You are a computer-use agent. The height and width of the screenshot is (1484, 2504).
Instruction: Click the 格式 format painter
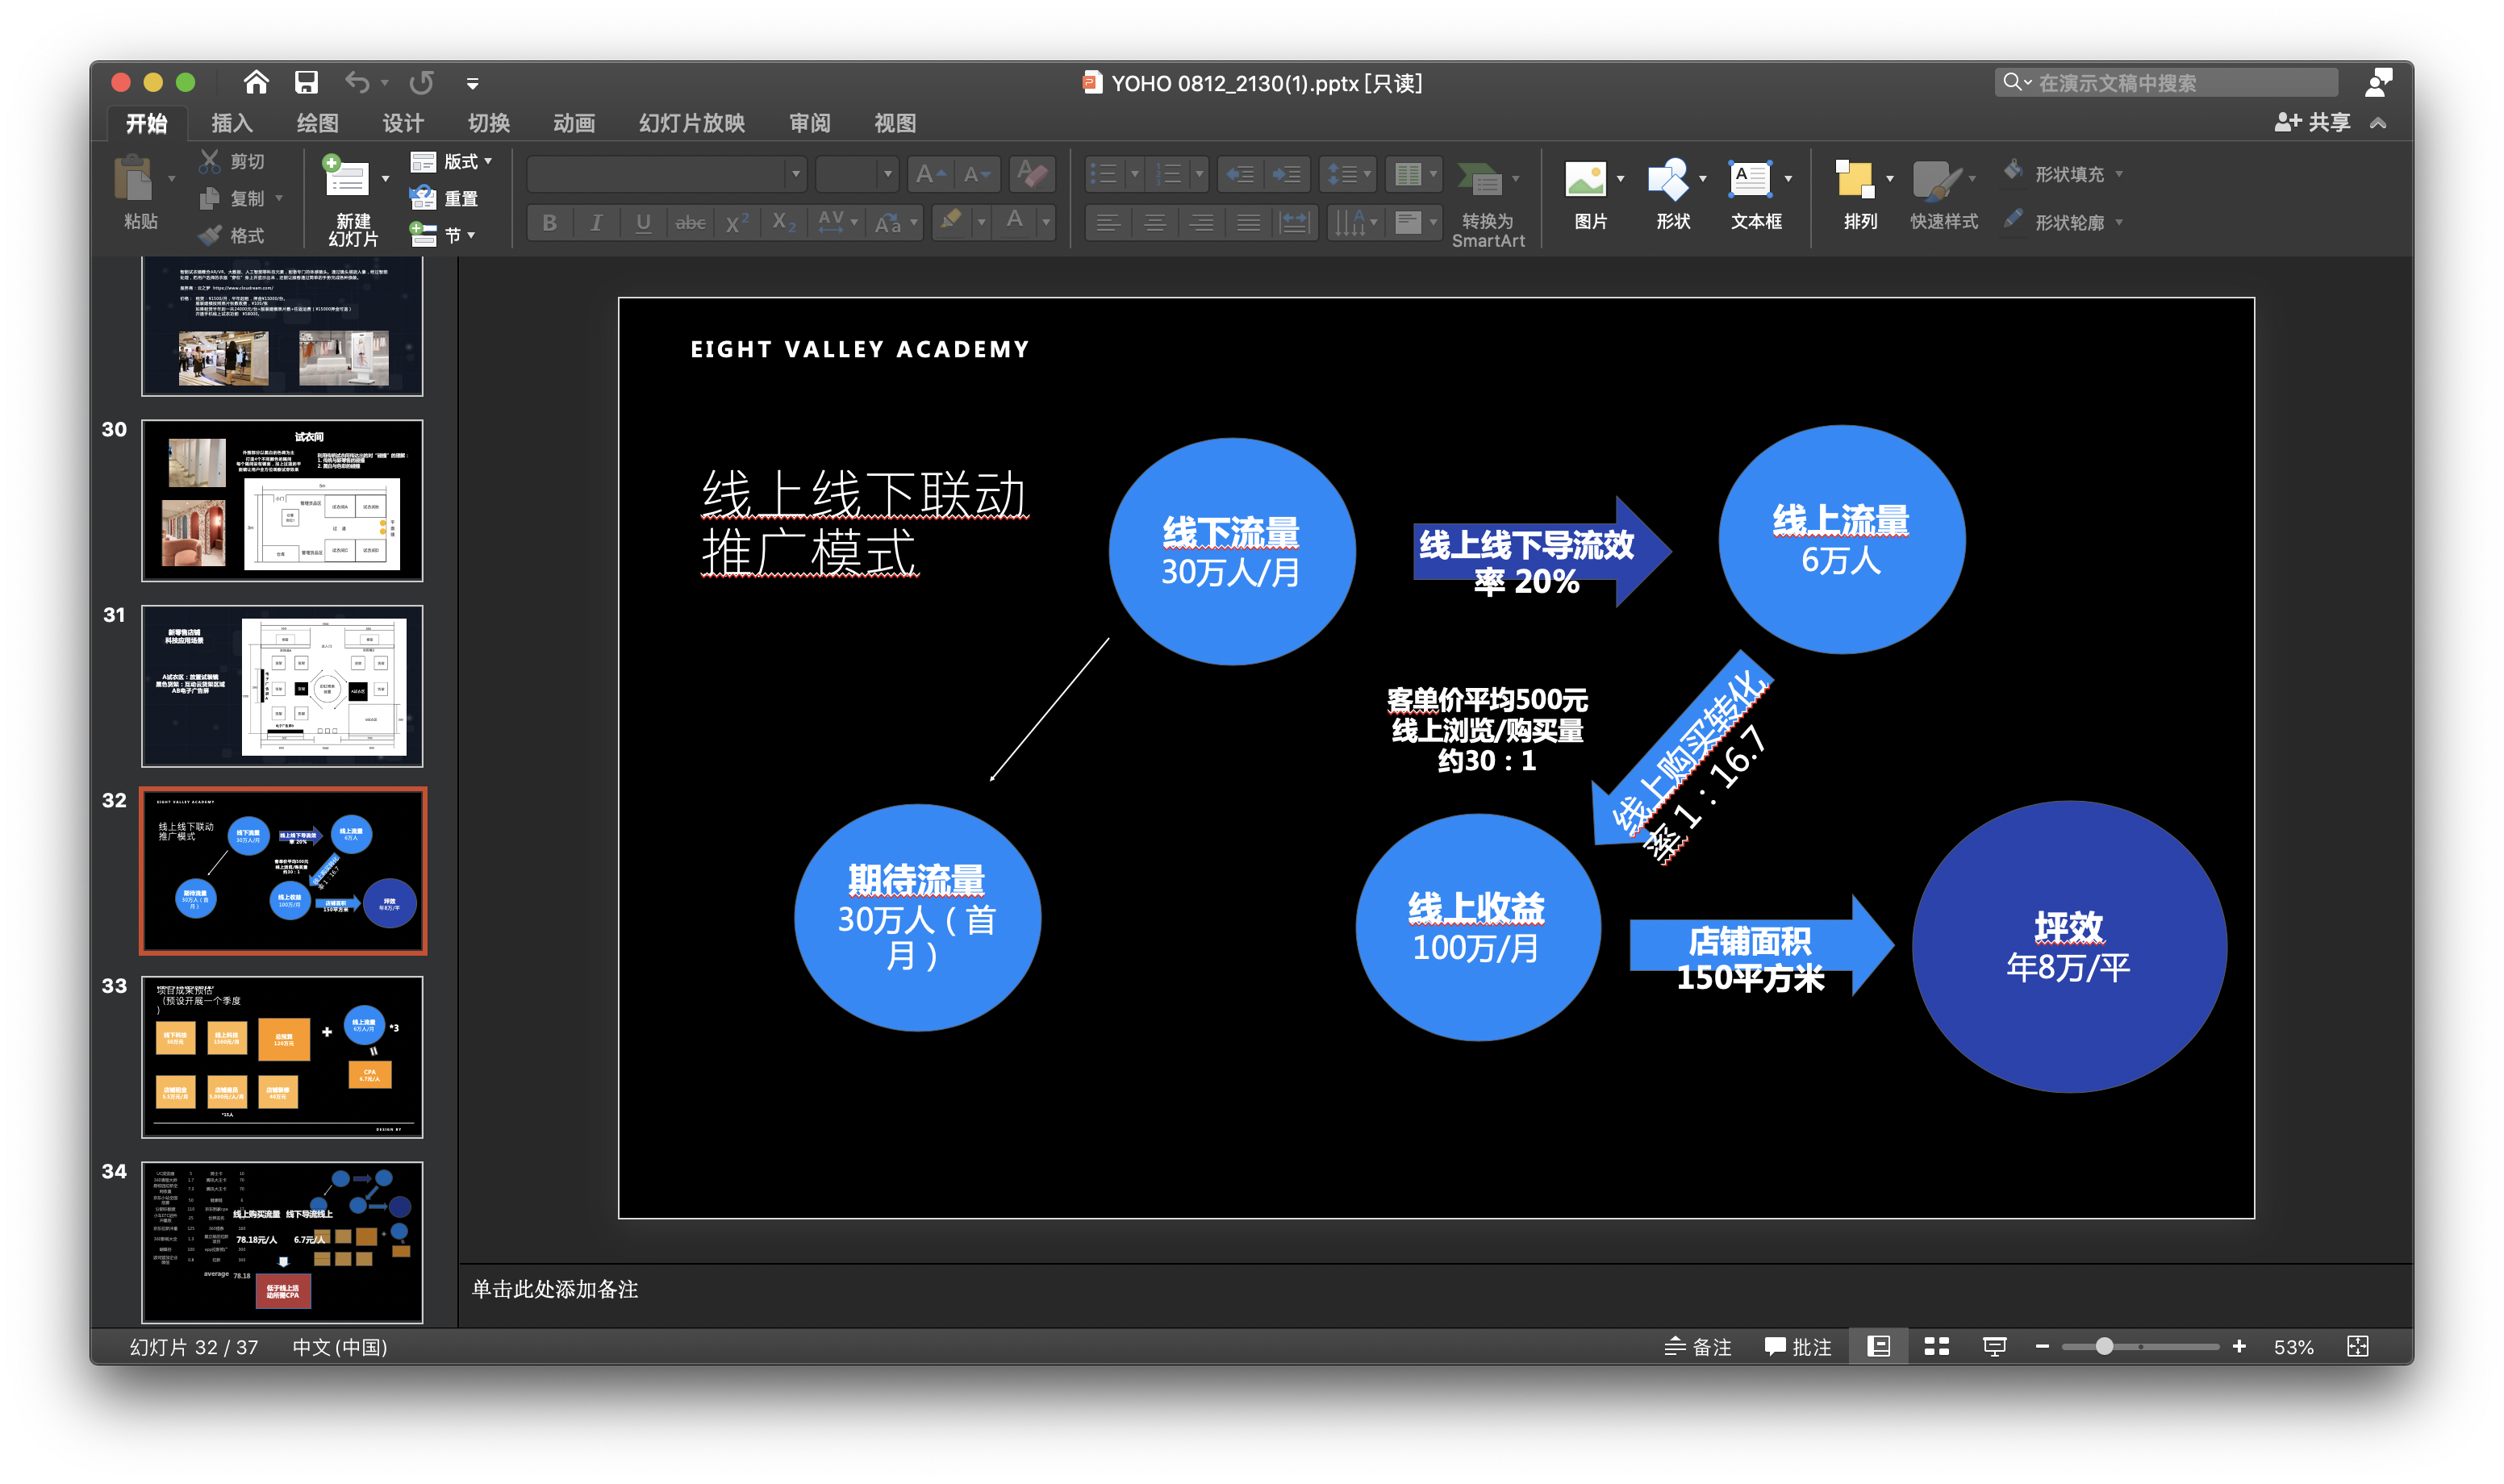pyautogui.click(x=232, y=235)
